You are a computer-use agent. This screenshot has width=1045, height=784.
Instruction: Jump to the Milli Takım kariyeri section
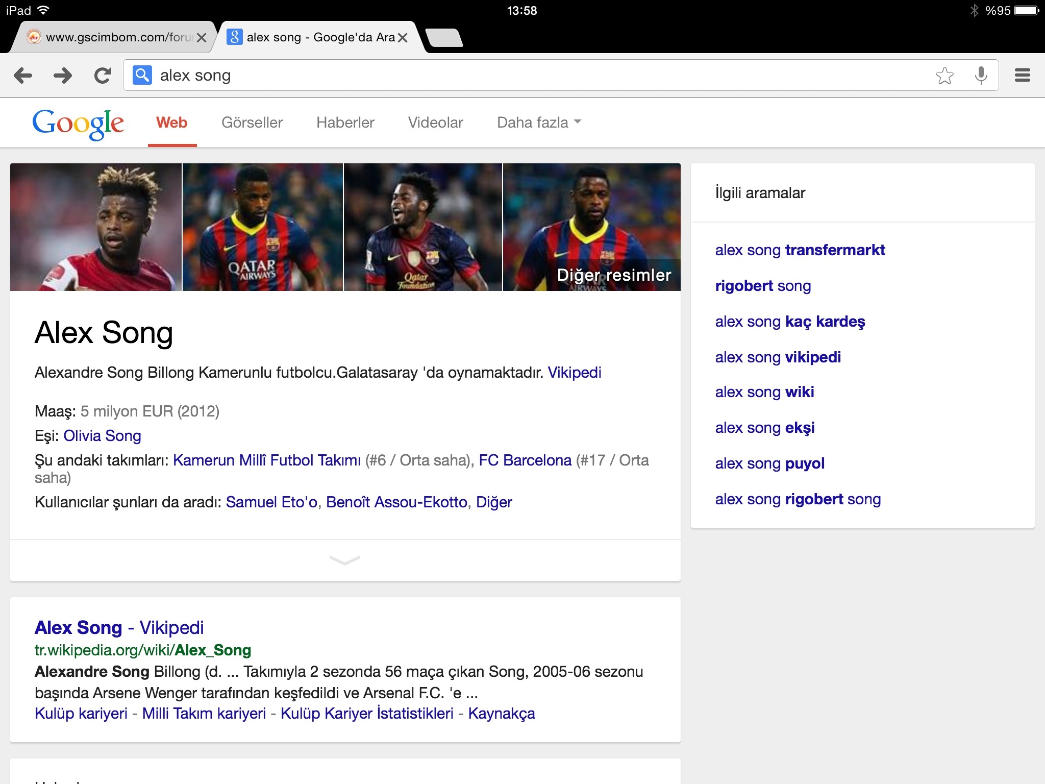pos(204,714)
